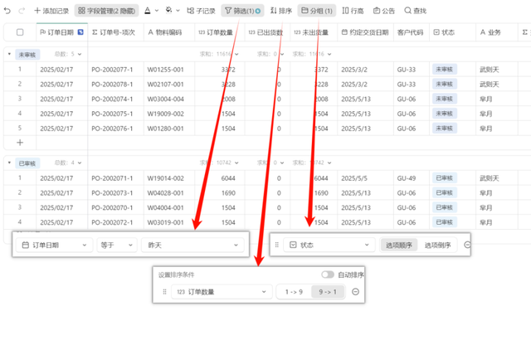531x350 pixels.
Task: Click the sort condition drag handle
Action: [x=164, y=292]
